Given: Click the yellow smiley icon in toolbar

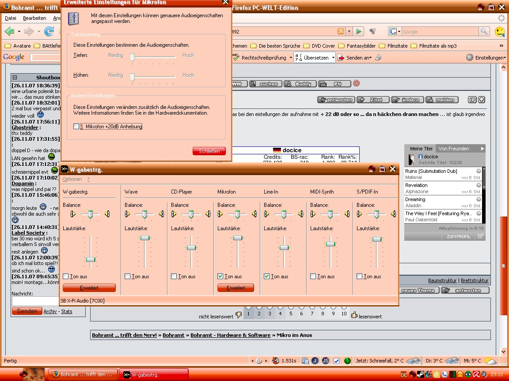Looking at the screenshot, I should (500, 31).
